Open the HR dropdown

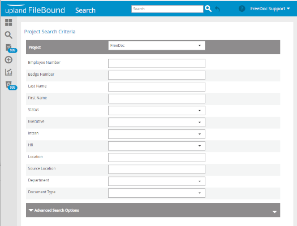pos(157,146)
